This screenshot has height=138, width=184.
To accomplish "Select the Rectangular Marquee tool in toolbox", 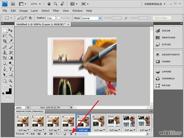I will (x=5, y=30).
